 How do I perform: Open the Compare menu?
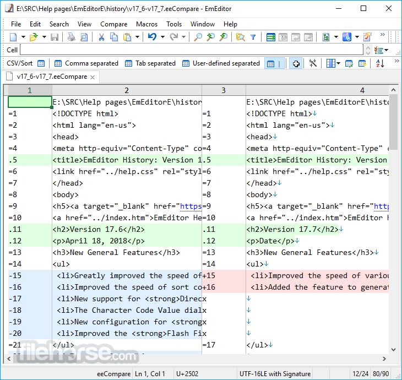tap(113, 24)
